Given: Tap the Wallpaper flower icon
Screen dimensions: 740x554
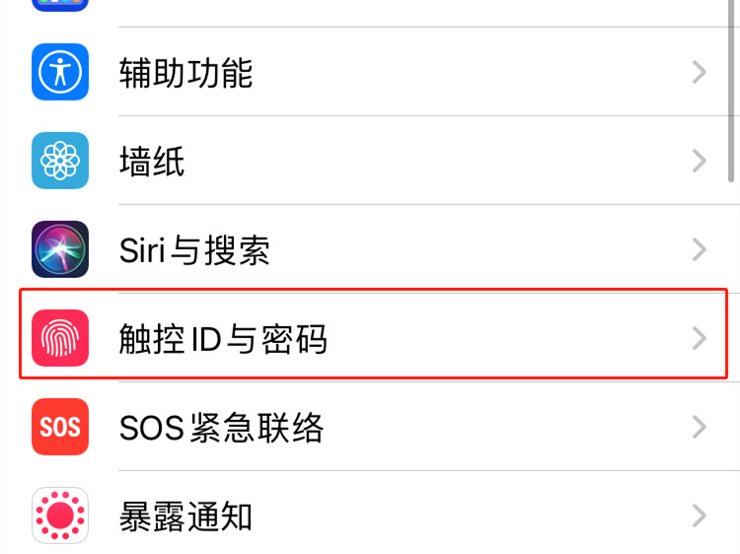Looking at the screenshot, I should coord(60,161).
